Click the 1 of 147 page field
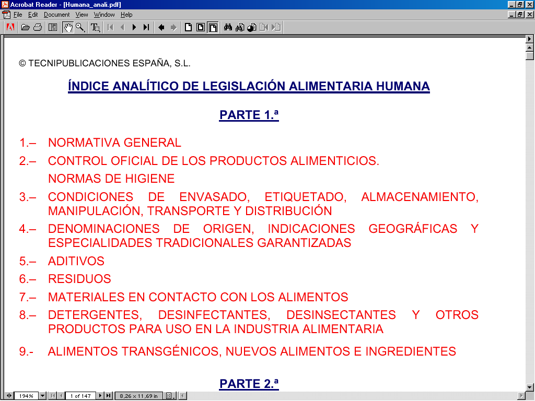 pos(80,396)
